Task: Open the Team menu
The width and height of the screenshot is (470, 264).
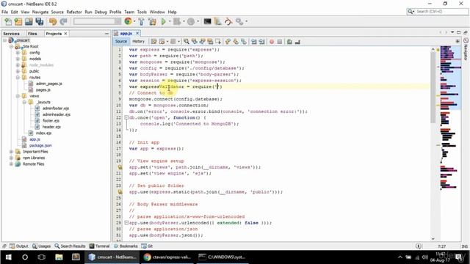Action: tap(129, 12)
